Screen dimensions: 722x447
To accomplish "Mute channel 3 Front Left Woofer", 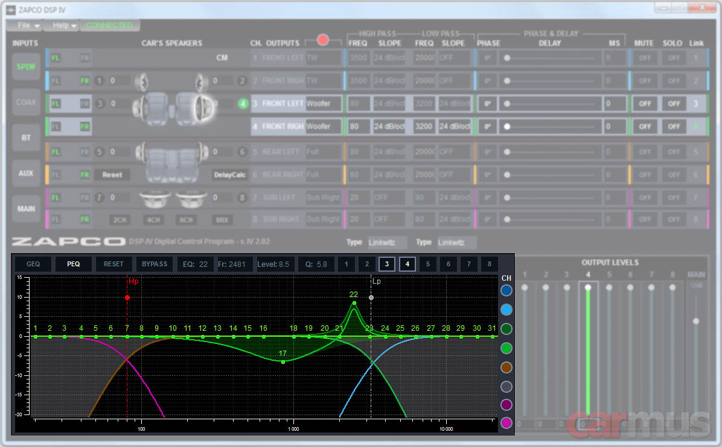I will [x=645, y=104].
